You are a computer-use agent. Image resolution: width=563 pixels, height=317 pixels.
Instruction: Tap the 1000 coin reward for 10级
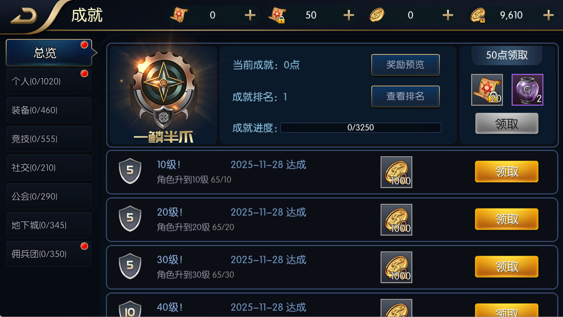coord(396,172)
